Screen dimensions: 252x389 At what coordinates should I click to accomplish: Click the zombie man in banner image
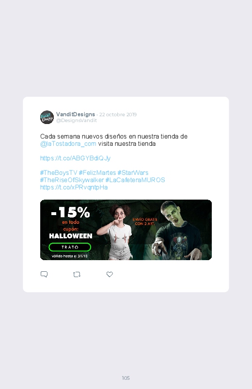point(177,231)
